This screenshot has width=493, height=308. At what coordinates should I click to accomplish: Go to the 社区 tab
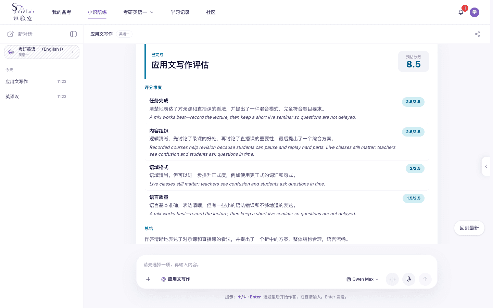[211, 12]
